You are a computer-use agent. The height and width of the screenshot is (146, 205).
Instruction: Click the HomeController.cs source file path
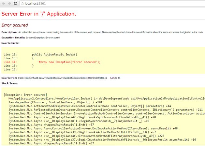click(x=62, y=78)
